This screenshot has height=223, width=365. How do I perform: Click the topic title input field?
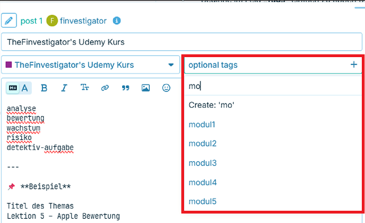pos(181,42)
